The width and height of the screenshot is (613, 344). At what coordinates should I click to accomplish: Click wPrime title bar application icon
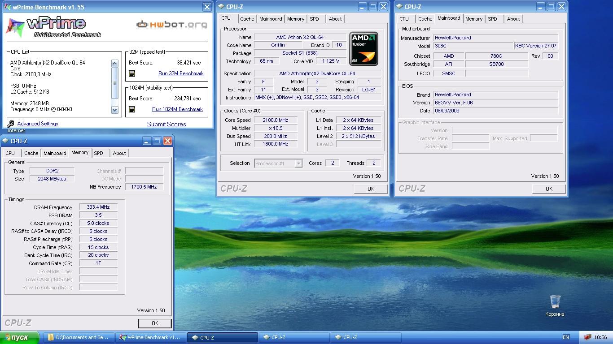click(7, 7)
